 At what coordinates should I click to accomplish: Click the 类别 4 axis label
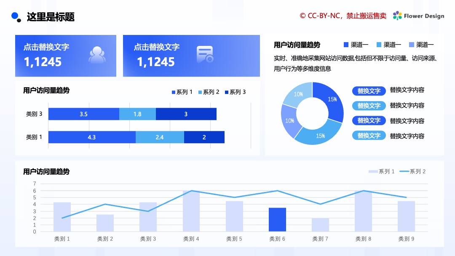tap(191, 239)
